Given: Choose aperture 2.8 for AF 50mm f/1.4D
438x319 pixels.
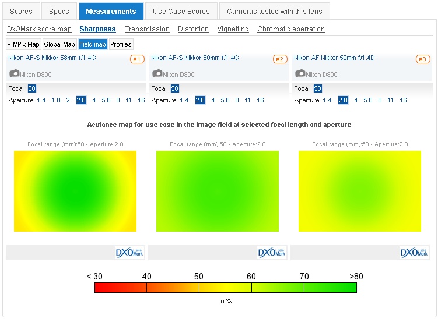Looking at the screenshot, I should tap(343, 100).
